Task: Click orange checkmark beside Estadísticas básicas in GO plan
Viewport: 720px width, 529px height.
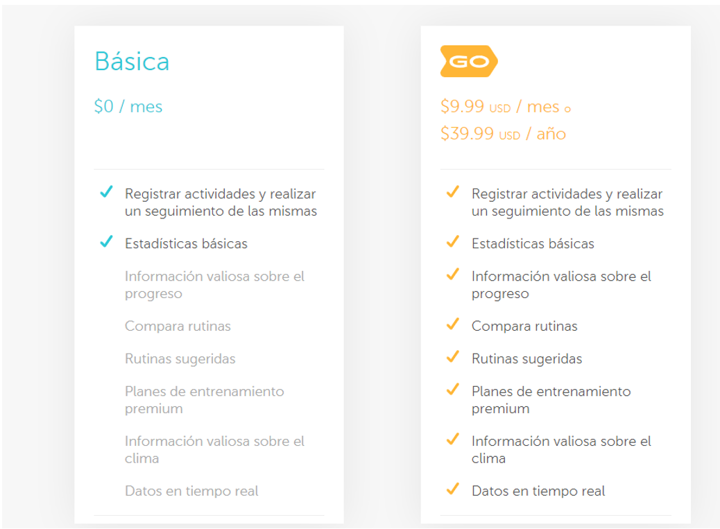Action: [x=453, y=241]
